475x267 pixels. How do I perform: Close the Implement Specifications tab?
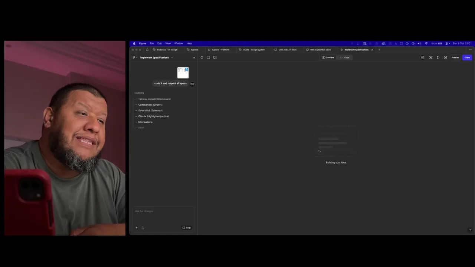coord(372,50)
